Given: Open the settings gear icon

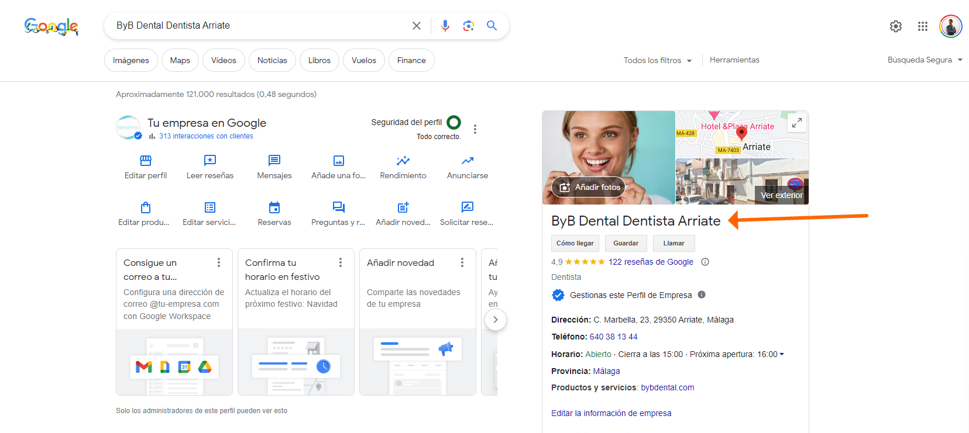Looking at the screenshot, I should 896,26.
